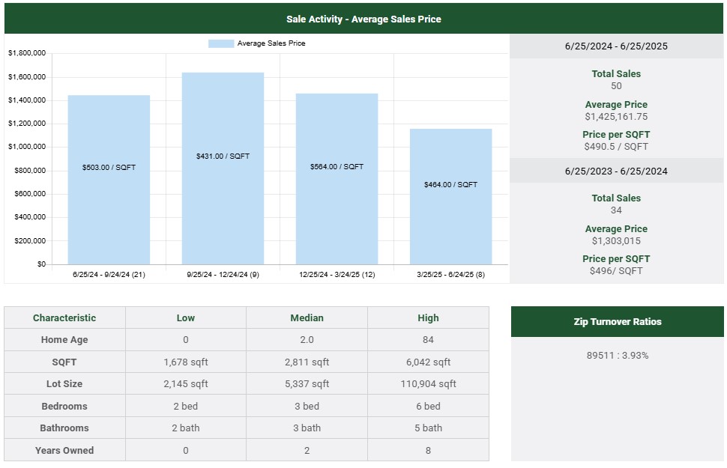The image size is (727, 468).
Task: Select the 6/25/2023 - 6/25/2024 date range heading
Action: click(616, 171)
